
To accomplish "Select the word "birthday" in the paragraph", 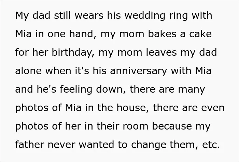I will 72,53.
